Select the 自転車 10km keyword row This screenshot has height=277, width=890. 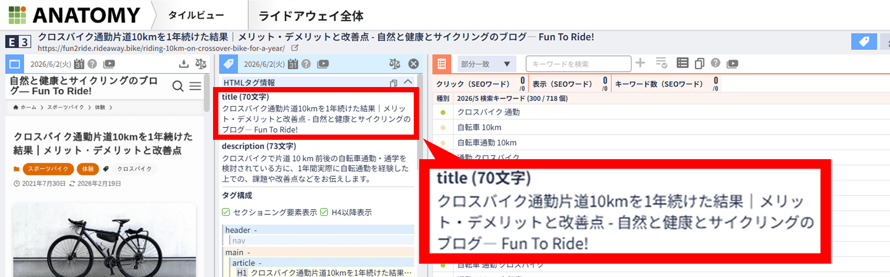click(x=661, y=128)
